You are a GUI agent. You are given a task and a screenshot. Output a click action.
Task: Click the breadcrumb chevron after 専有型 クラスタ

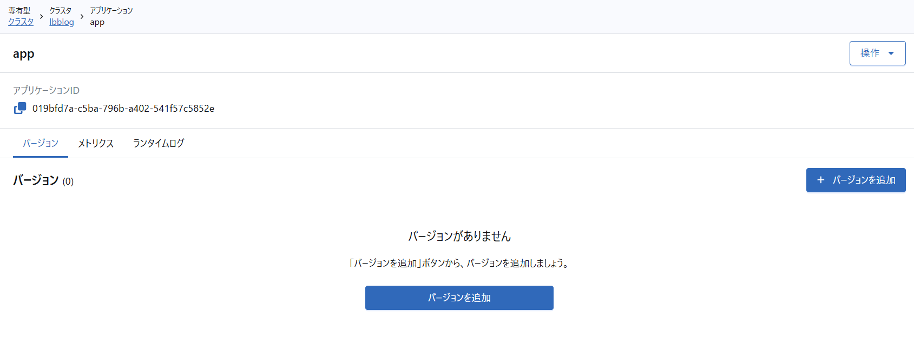pos(42,17)
